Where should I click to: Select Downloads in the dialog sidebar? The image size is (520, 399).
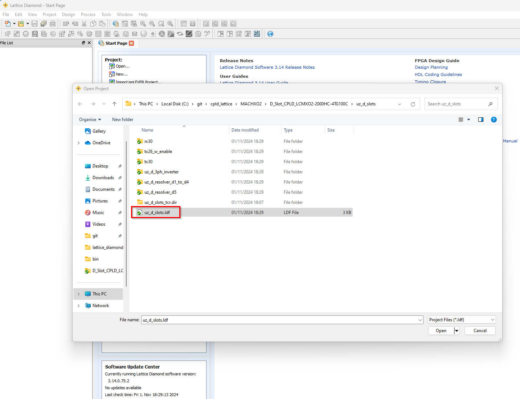(x=103, y=178)
